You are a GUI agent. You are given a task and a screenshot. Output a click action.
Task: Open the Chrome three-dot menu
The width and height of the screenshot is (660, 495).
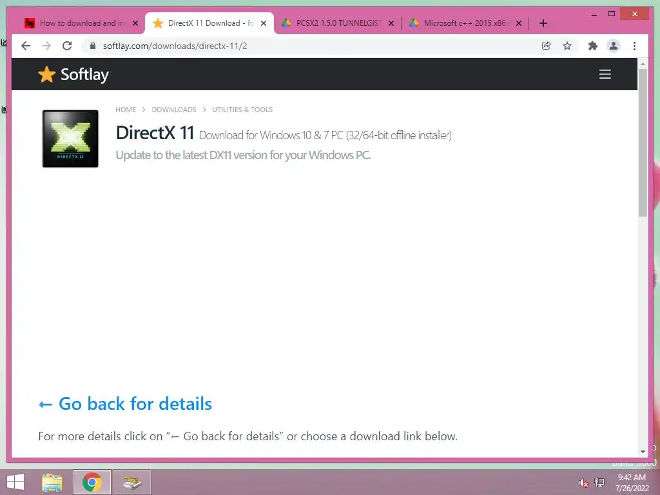click(x=634, y=46)
